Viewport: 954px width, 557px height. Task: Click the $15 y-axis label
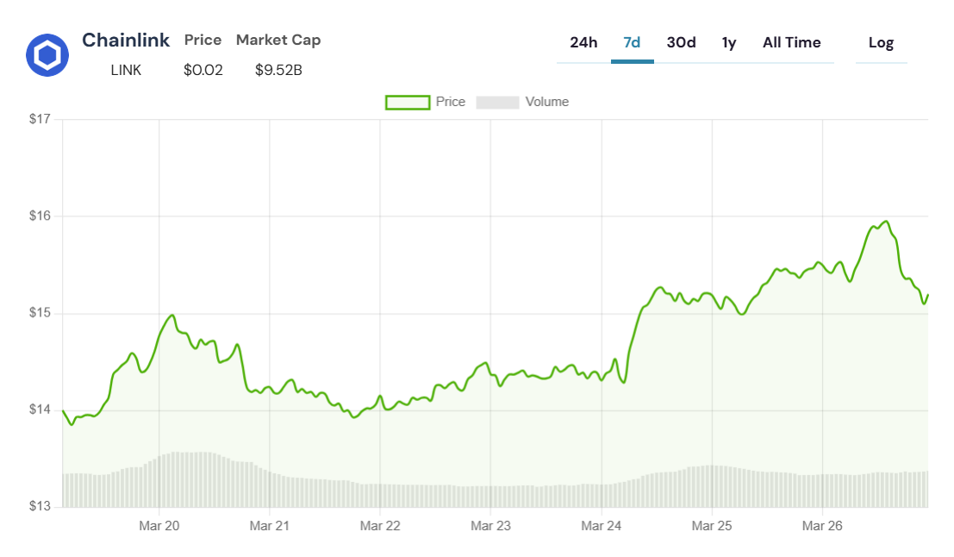[x=41, y=314]
